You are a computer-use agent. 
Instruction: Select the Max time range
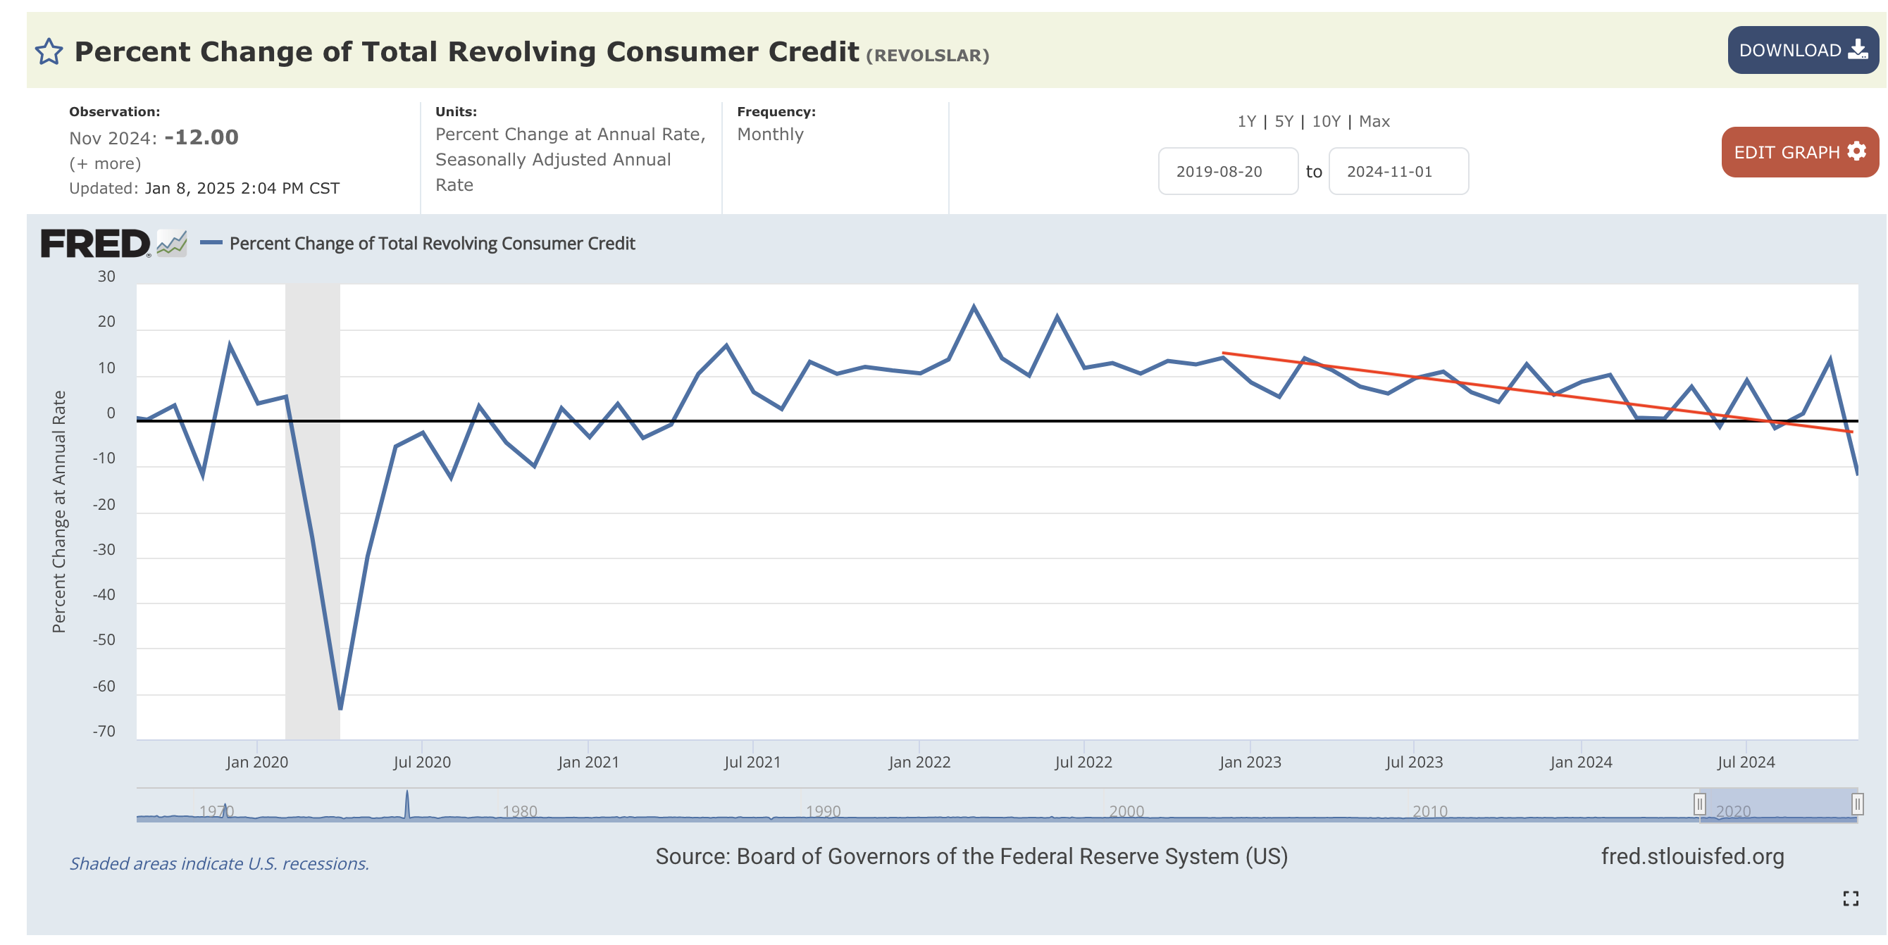[1374, 122]
